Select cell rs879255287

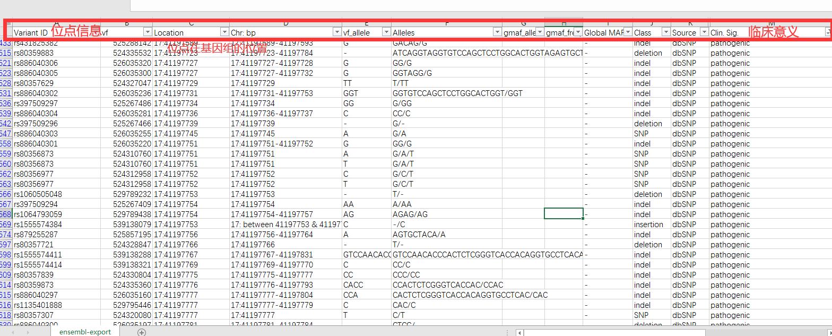click(56, 235)
